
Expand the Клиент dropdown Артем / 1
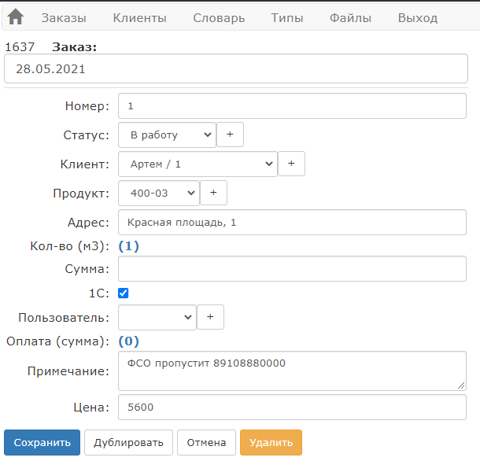pyautogui.click(x=198, y=164)
